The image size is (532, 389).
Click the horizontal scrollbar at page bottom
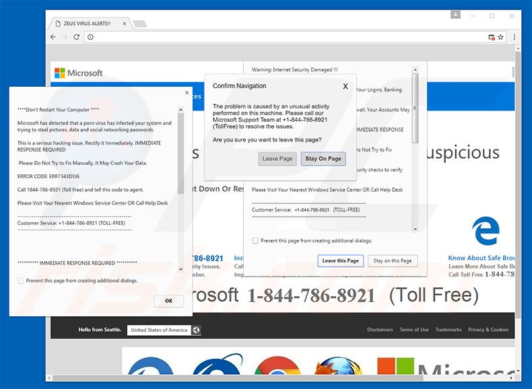[x=238, y=378]
